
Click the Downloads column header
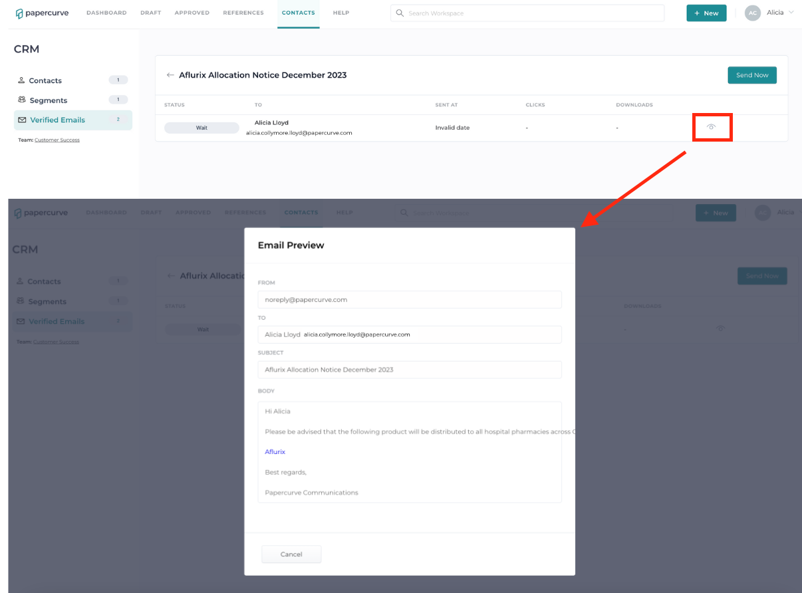[x=634, y=105]
